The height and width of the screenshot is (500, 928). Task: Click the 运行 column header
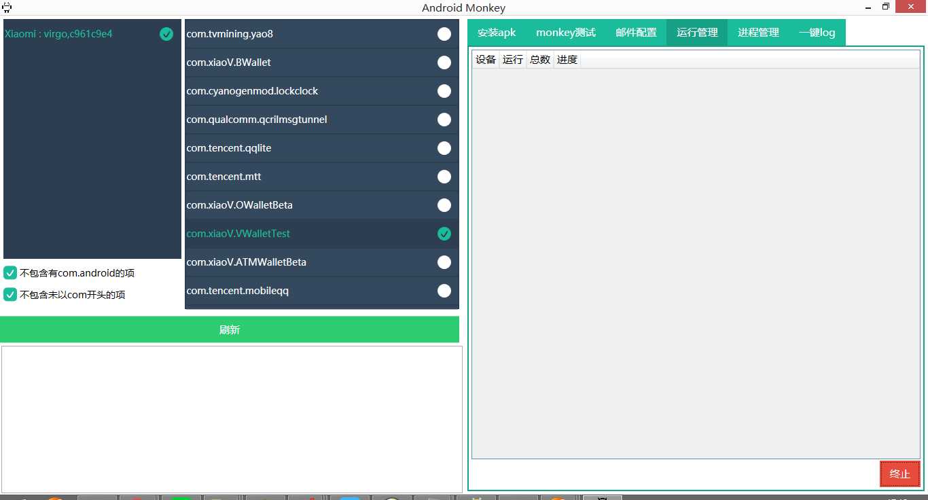[513, 60]
